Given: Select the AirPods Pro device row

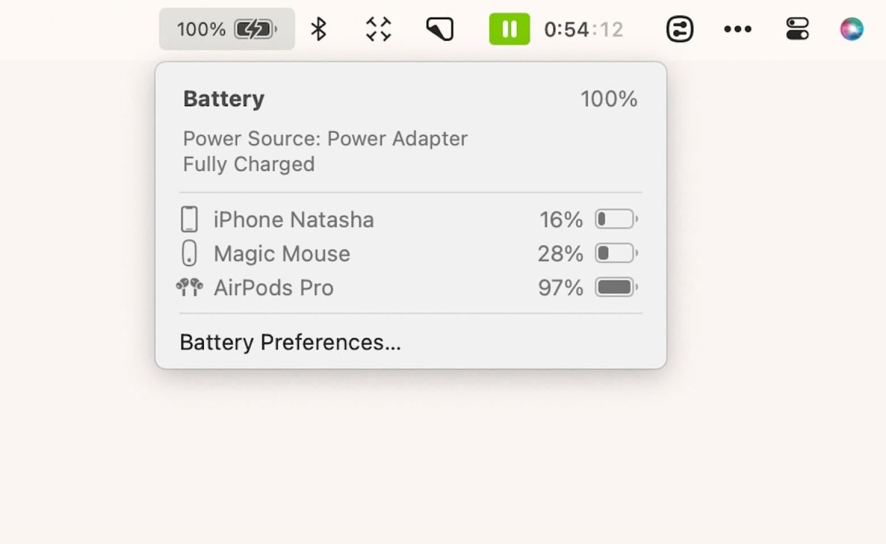Looking at the screenshot, I should (410, 288).
